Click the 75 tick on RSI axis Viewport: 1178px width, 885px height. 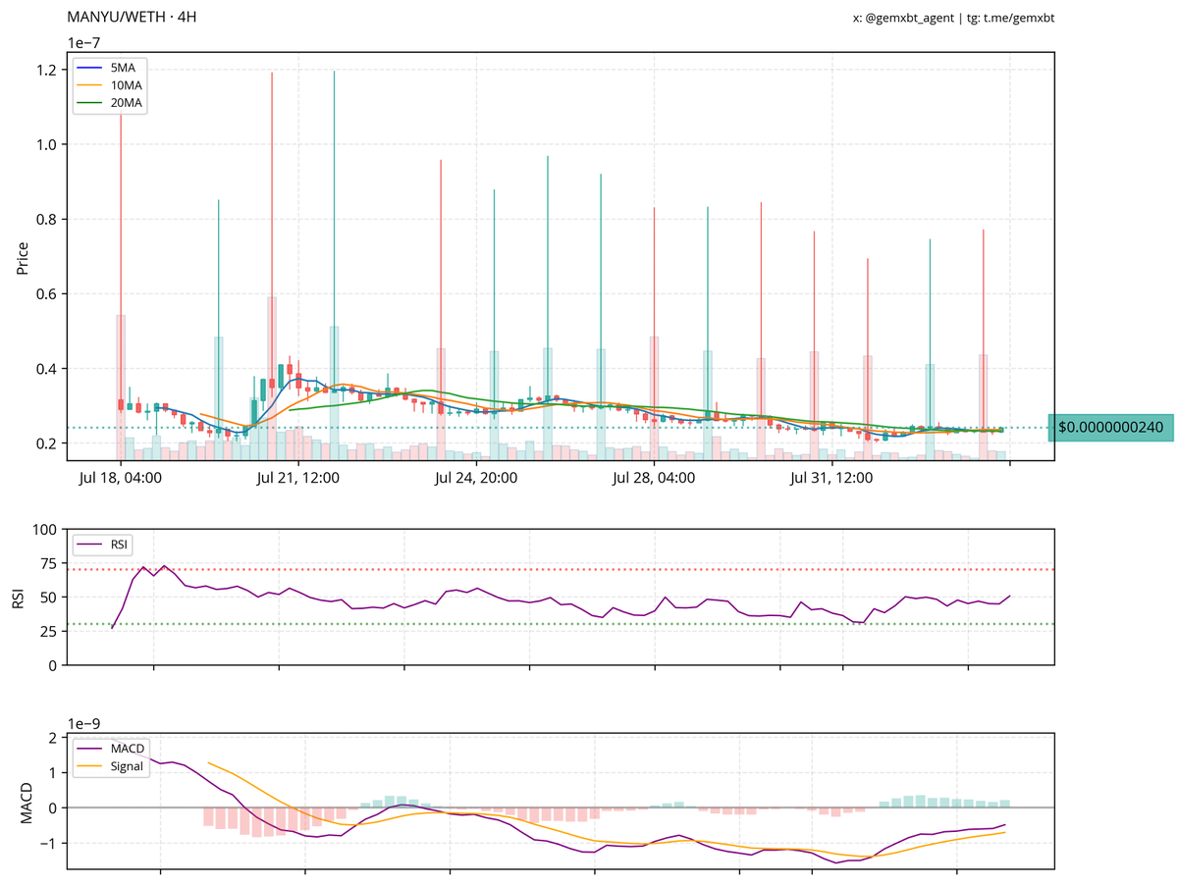pos(49,563)
